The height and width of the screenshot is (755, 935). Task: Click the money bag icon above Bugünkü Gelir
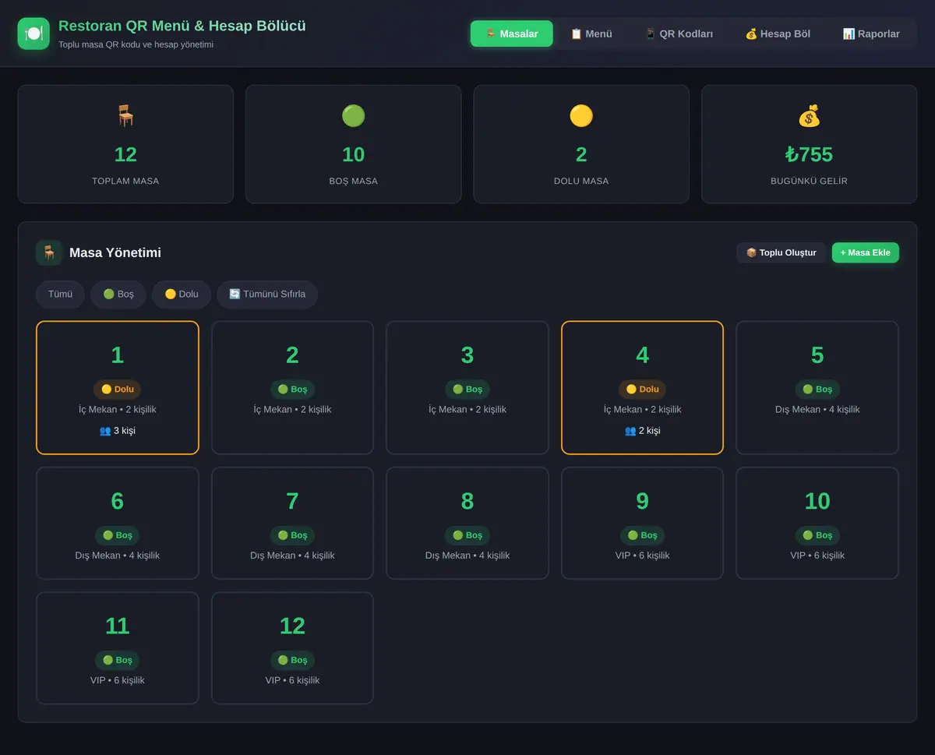point(809,116)
